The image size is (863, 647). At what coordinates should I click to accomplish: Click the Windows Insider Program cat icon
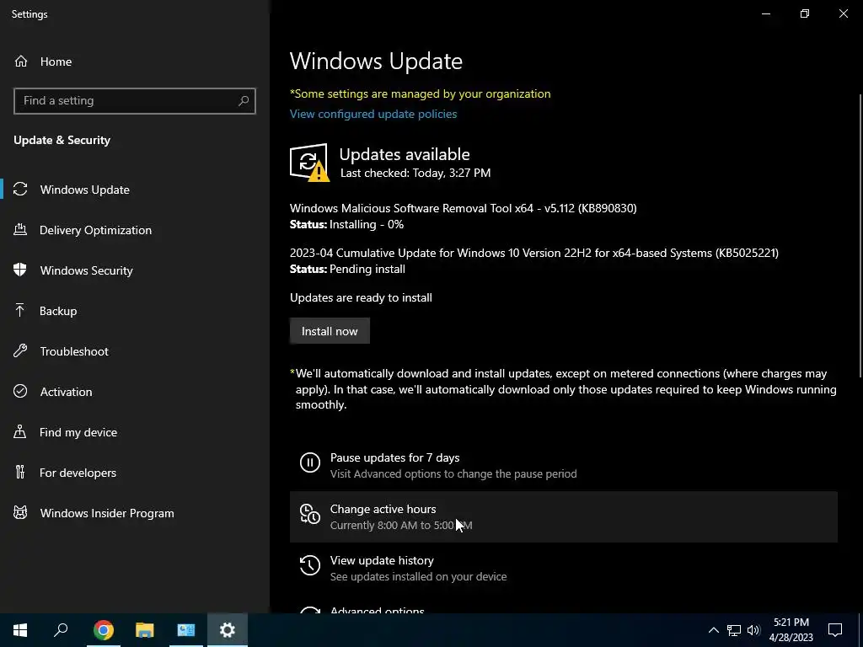pos(20,513)
